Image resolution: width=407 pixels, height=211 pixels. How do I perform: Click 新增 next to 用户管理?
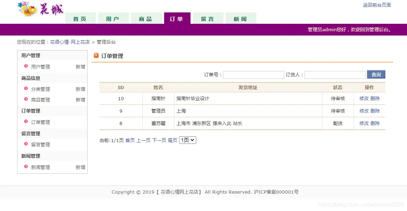[80, 67]
